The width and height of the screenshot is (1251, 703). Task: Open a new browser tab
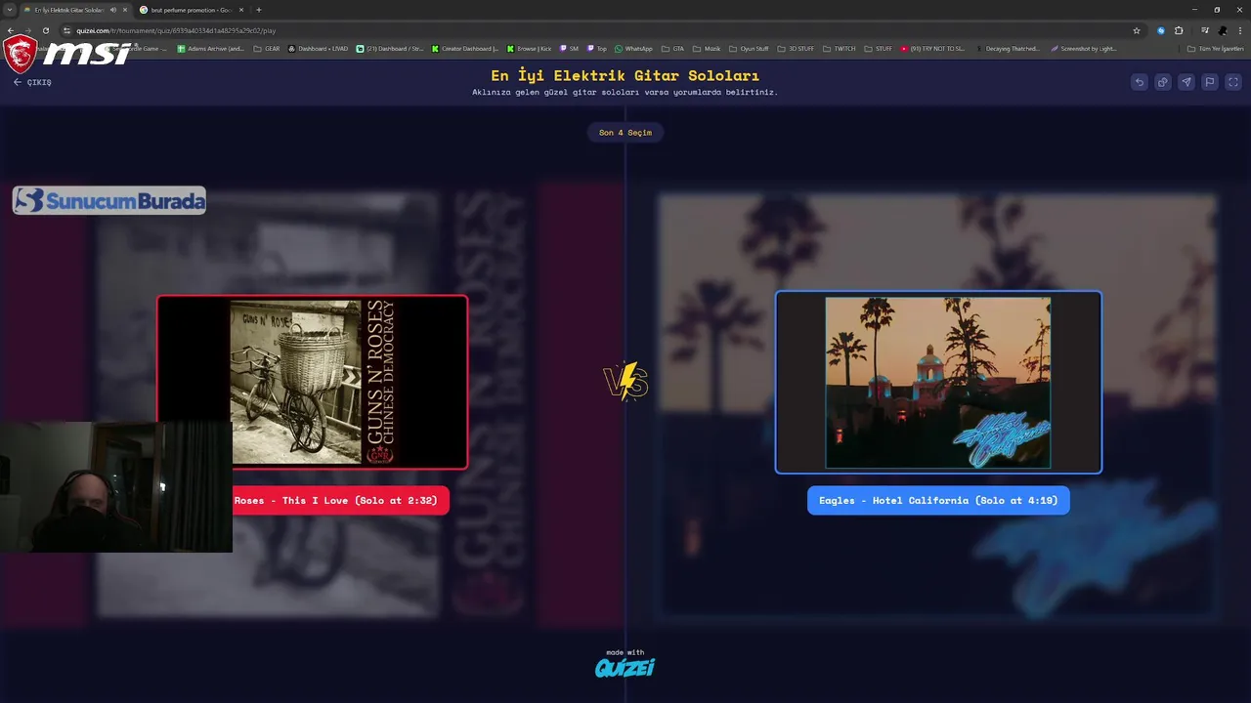pos(259,10)
